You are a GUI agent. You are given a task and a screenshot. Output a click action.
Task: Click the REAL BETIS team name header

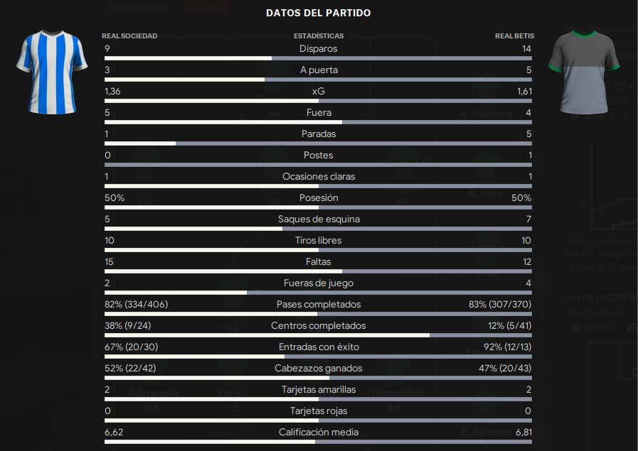[514, 36]
